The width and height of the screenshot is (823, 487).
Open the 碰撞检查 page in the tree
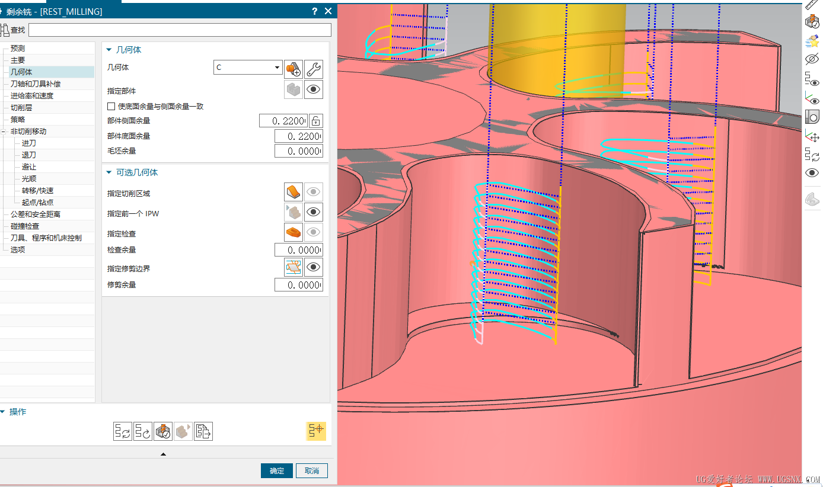click(25, 226)
